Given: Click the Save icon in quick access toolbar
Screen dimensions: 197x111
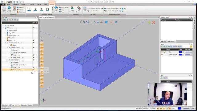Looking at the screenshot, I should (9, 2).
